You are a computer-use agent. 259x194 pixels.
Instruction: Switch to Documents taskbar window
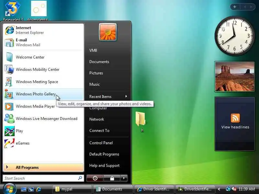pyautogui.click(x=113, y=189)
